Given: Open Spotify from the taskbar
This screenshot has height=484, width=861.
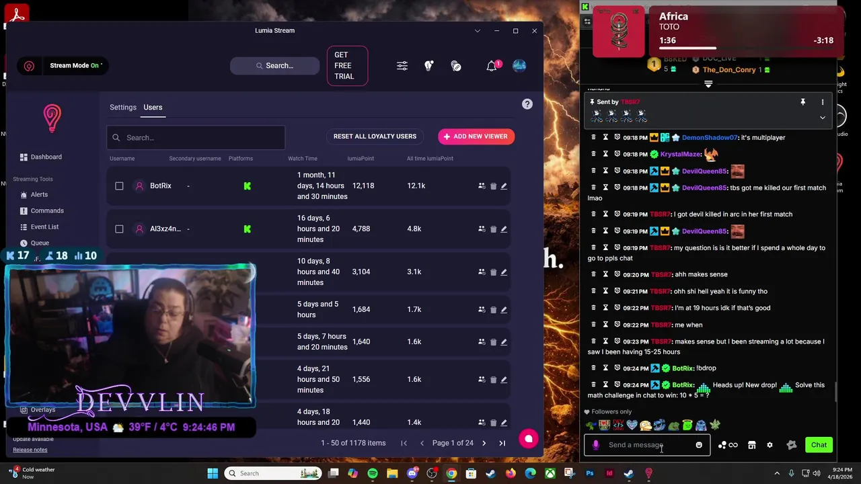Looking at the screenshot, I should 373,473.
